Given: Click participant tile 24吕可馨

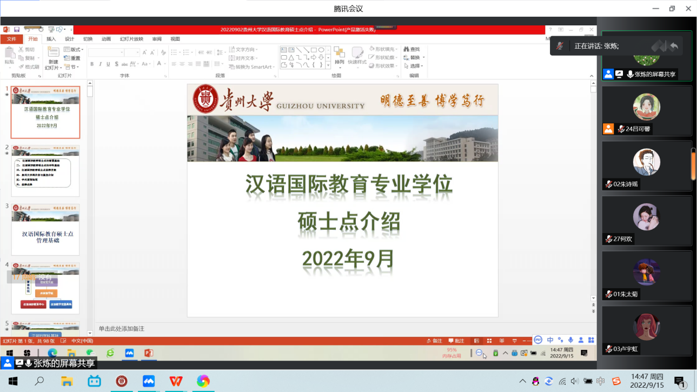Looking at the screenshot, I should tap(647, 111).
